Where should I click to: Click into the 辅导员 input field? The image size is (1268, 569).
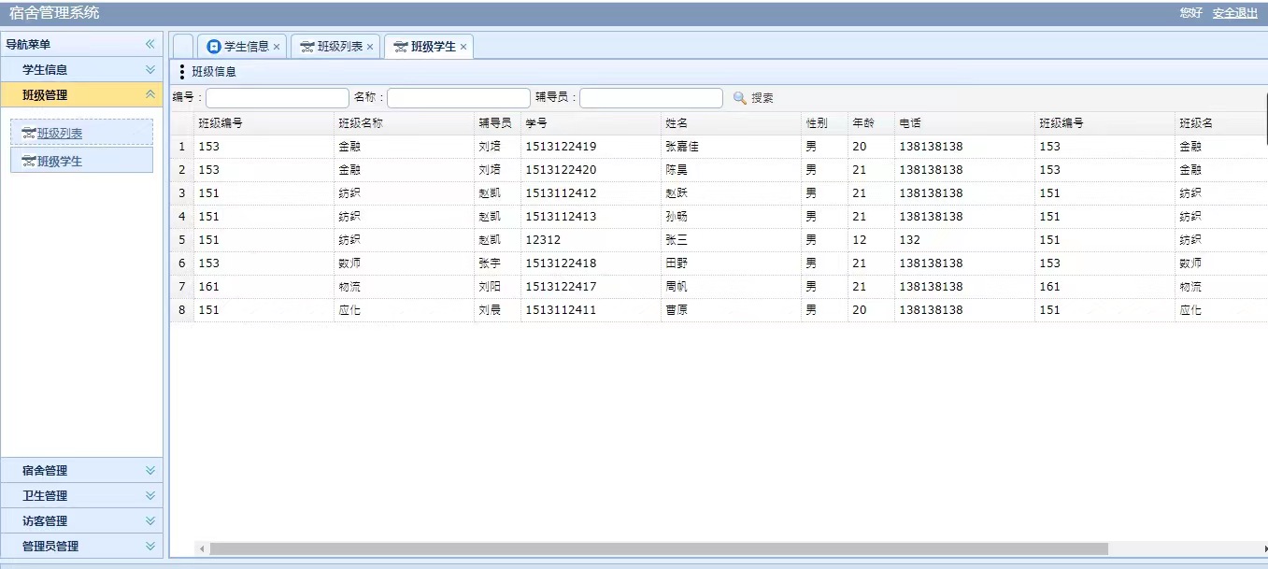coord(650,98)
